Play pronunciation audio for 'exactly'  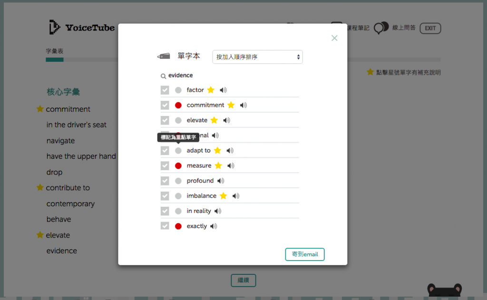(x=213, y=226)
